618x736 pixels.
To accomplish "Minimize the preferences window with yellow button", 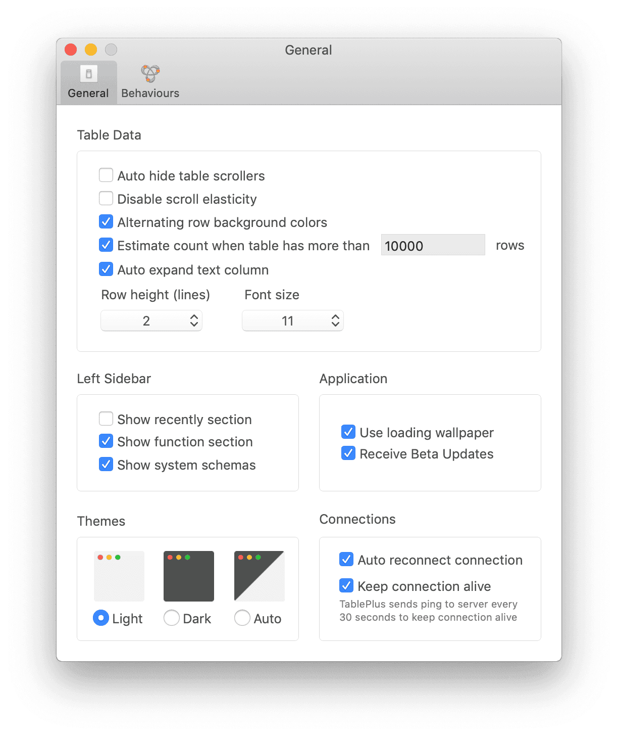I will [91, 50].
